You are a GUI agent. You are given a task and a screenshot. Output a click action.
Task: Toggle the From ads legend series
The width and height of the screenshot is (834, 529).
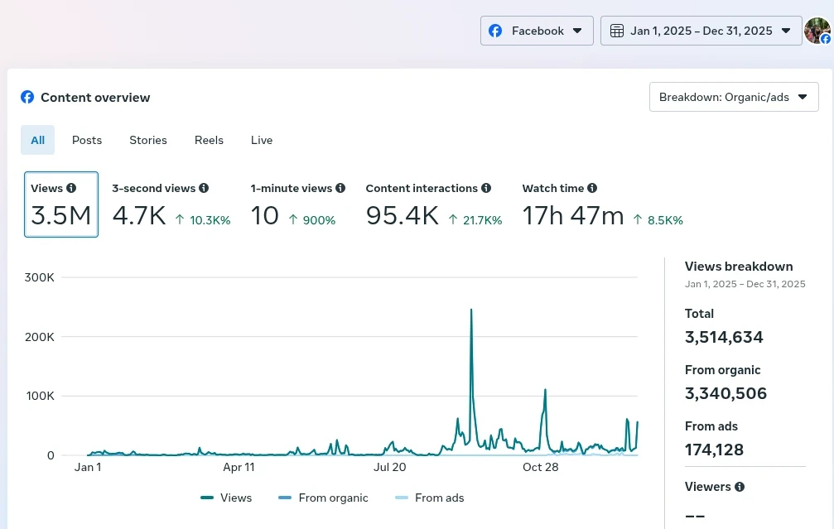point(429,498)
